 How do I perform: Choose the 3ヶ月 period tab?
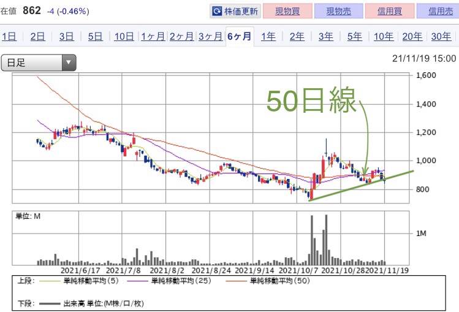coord(210,36)
